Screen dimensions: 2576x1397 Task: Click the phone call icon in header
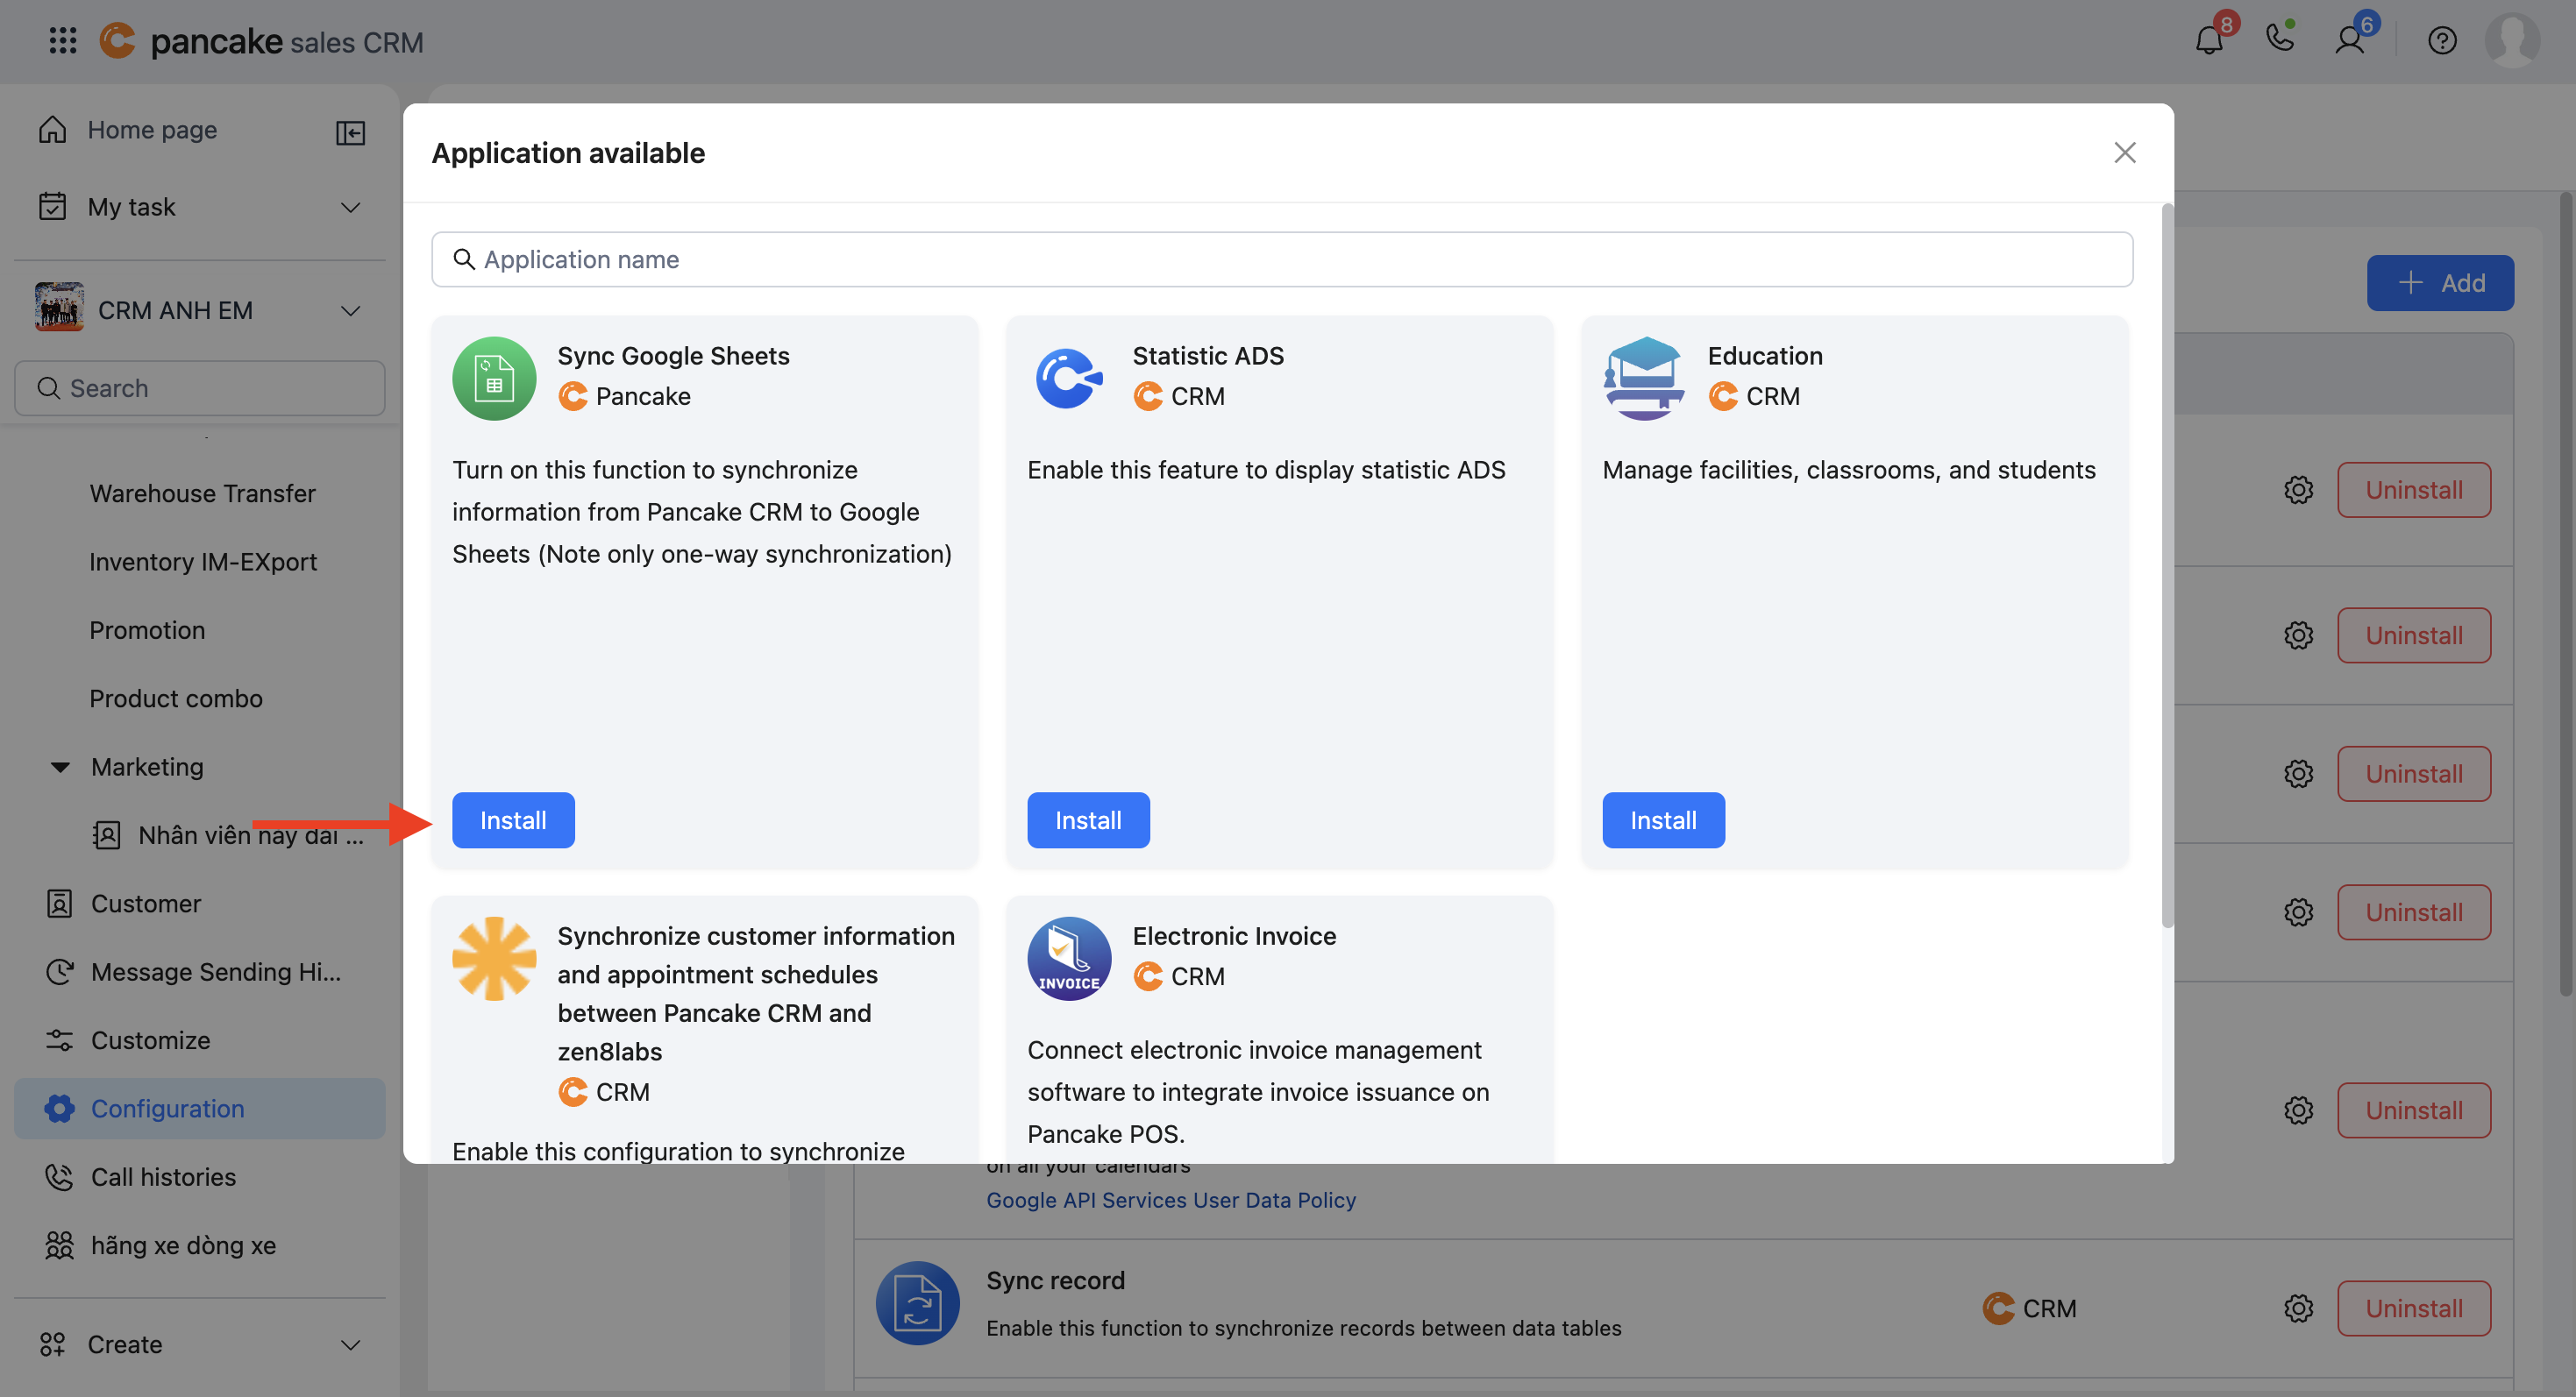tap(2279, 39)
